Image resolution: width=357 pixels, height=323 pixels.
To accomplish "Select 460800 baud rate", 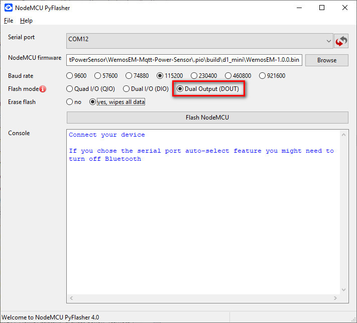I will [x=238, y=76].
